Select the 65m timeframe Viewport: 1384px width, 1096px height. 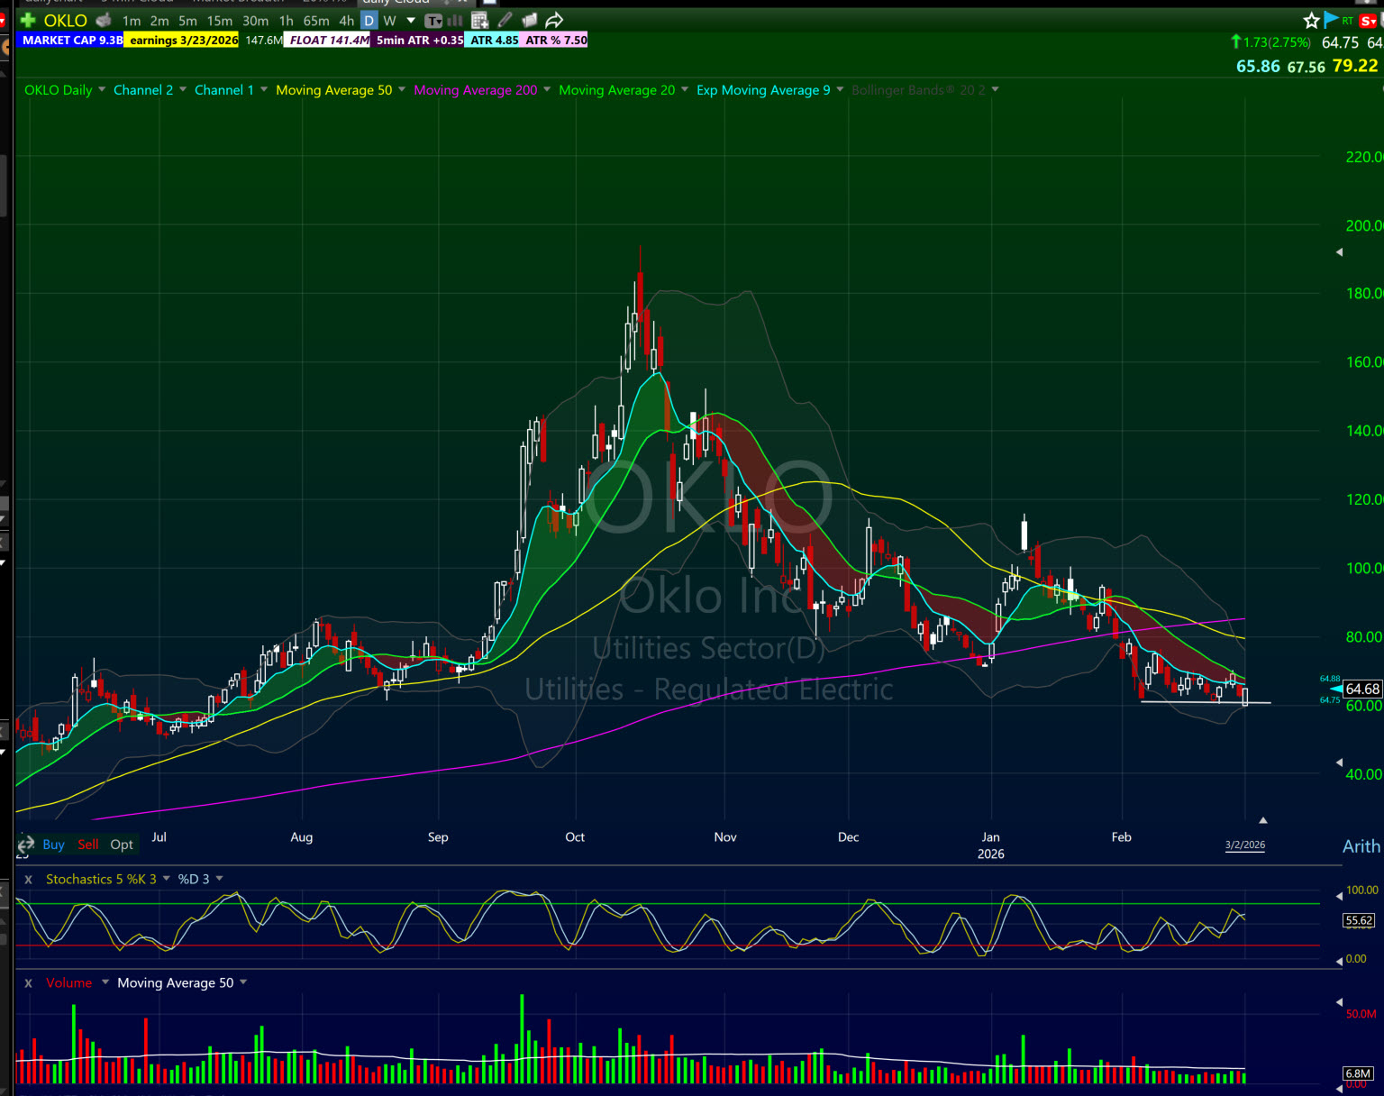coord(316,21)
